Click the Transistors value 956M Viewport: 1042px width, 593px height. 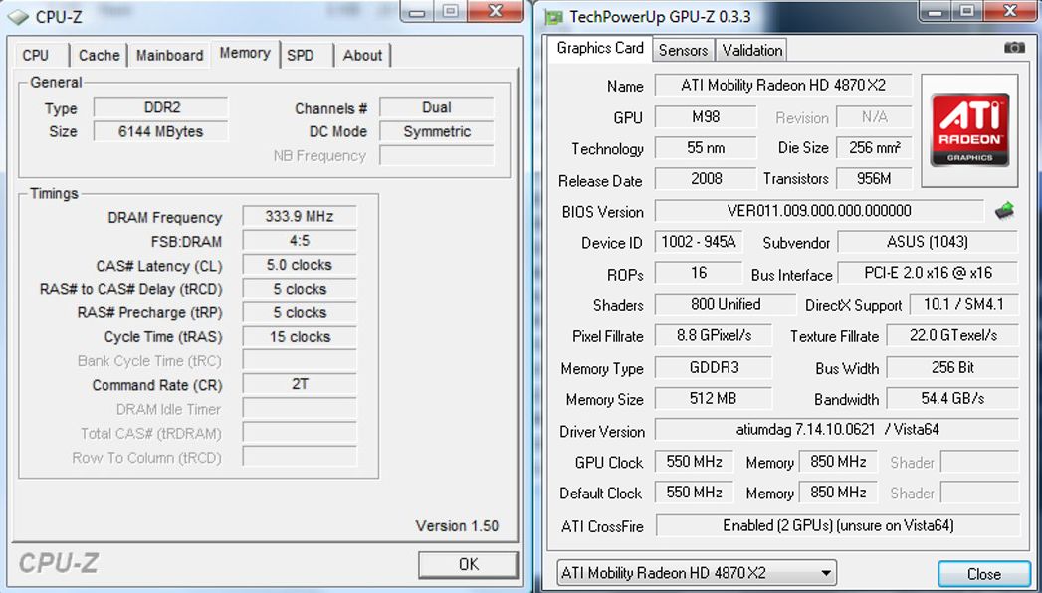874,179
